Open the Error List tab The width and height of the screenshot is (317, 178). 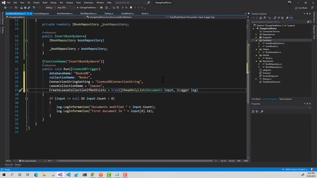coord(9,165)
